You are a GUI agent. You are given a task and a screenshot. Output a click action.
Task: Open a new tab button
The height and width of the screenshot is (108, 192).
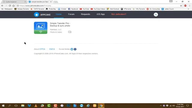56,2
